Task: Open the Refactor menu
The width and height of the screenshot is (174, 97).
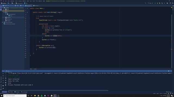Action: tap(24, 1)
